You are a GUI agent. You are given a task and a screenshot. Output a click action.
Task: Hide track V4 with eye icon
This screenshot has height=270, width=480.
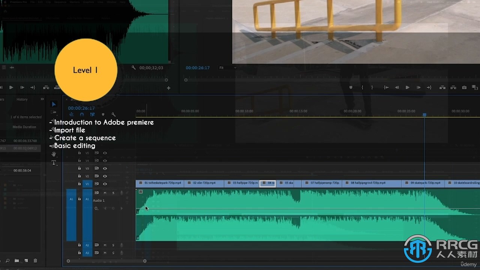coord(105,161)
